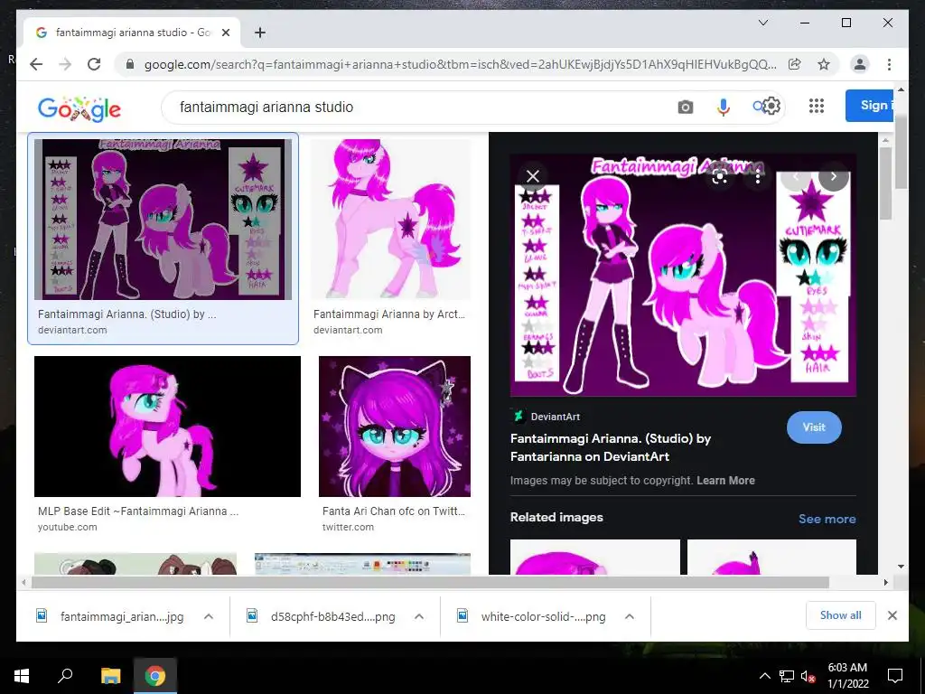Go back to the previous page
Screen dimensions: 925x694
pos(36,64)
